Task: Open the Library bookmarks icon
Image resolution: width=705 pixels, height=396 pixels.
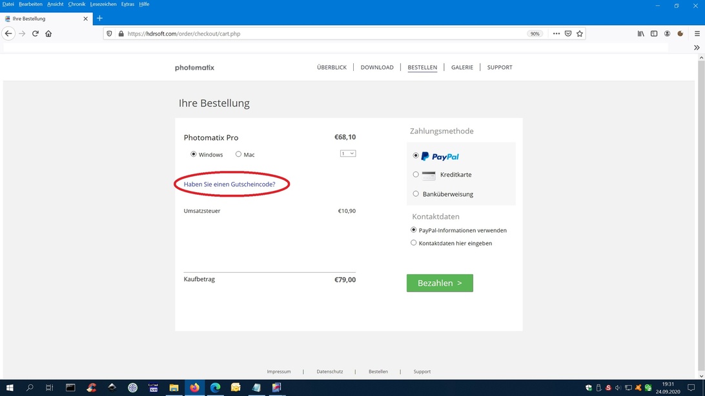Action: 640,34
